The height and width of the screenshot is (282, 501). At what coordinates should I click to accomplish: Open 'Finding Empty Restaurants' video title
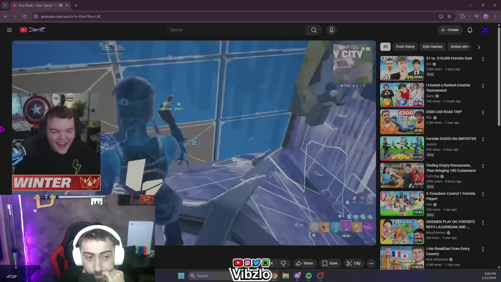pyautogui.click(x=451, y=168)
